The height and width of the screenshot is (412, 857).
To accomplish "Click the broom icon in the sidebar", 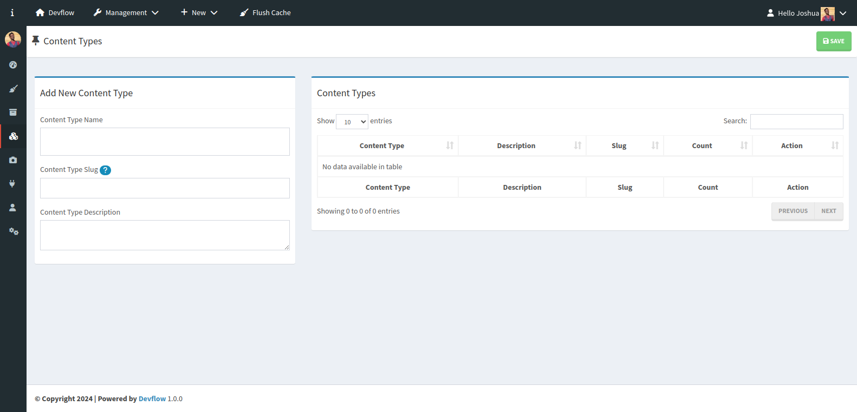I will 13,89.
